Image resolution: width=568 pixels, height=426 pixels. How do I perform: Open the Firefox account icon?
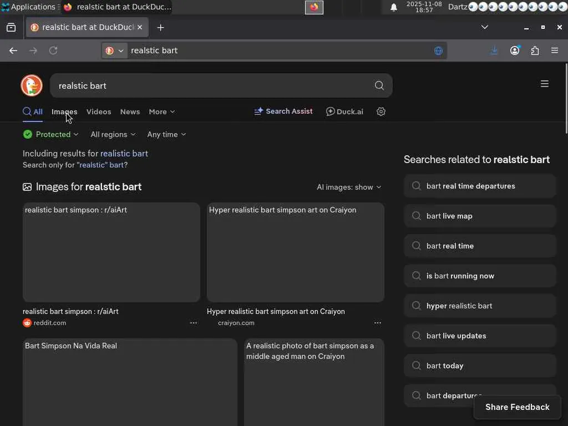point(515,50)
